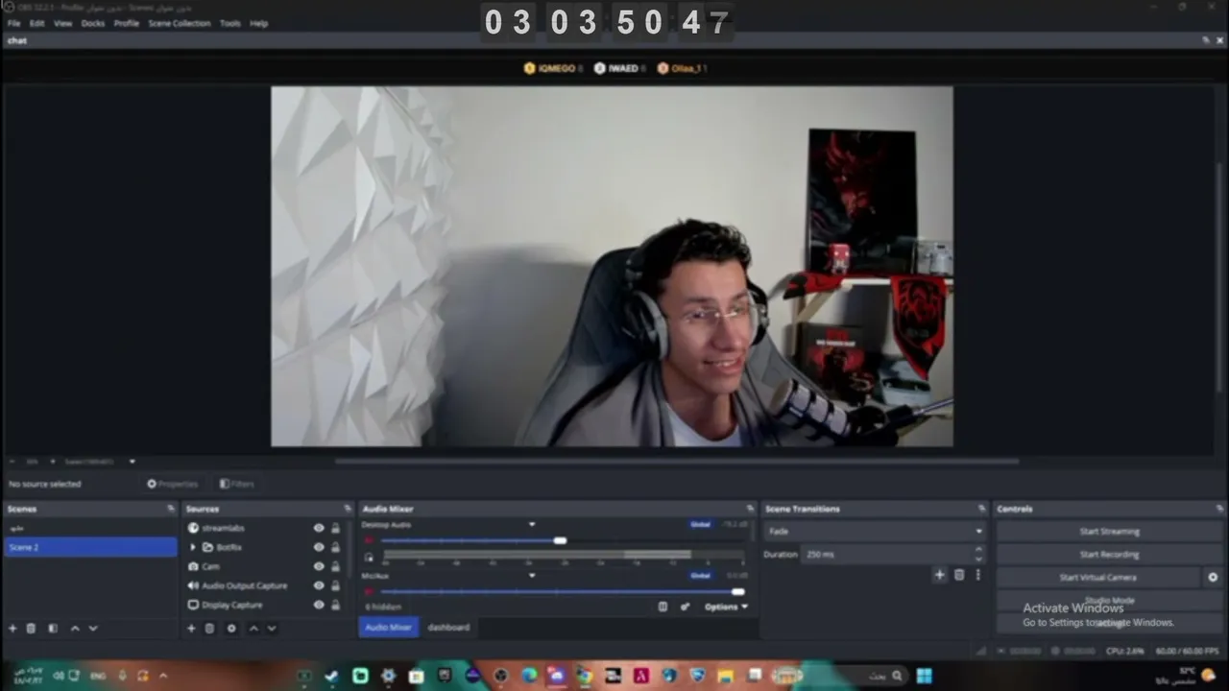Open Help menu
This screenshot has width=1229, height=691.
(258, 23)
